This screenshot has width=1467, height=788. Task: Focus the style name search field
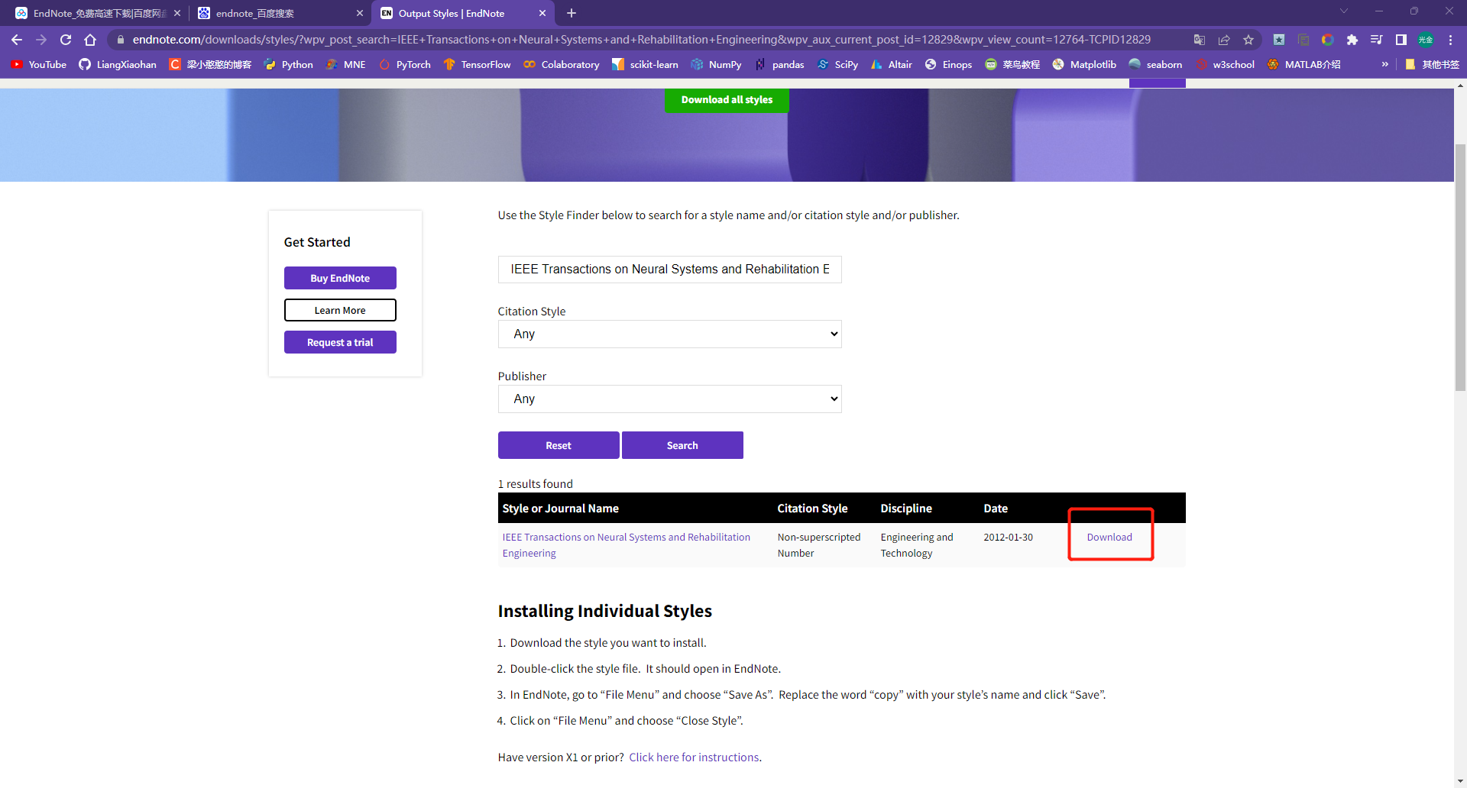[669, 270]
